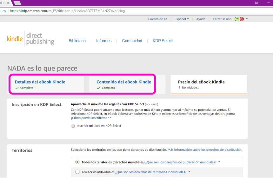The image size is (273, 178).
Task: Click the Territorios section heading
Action: pyautogui.click(x=22, y=150)
